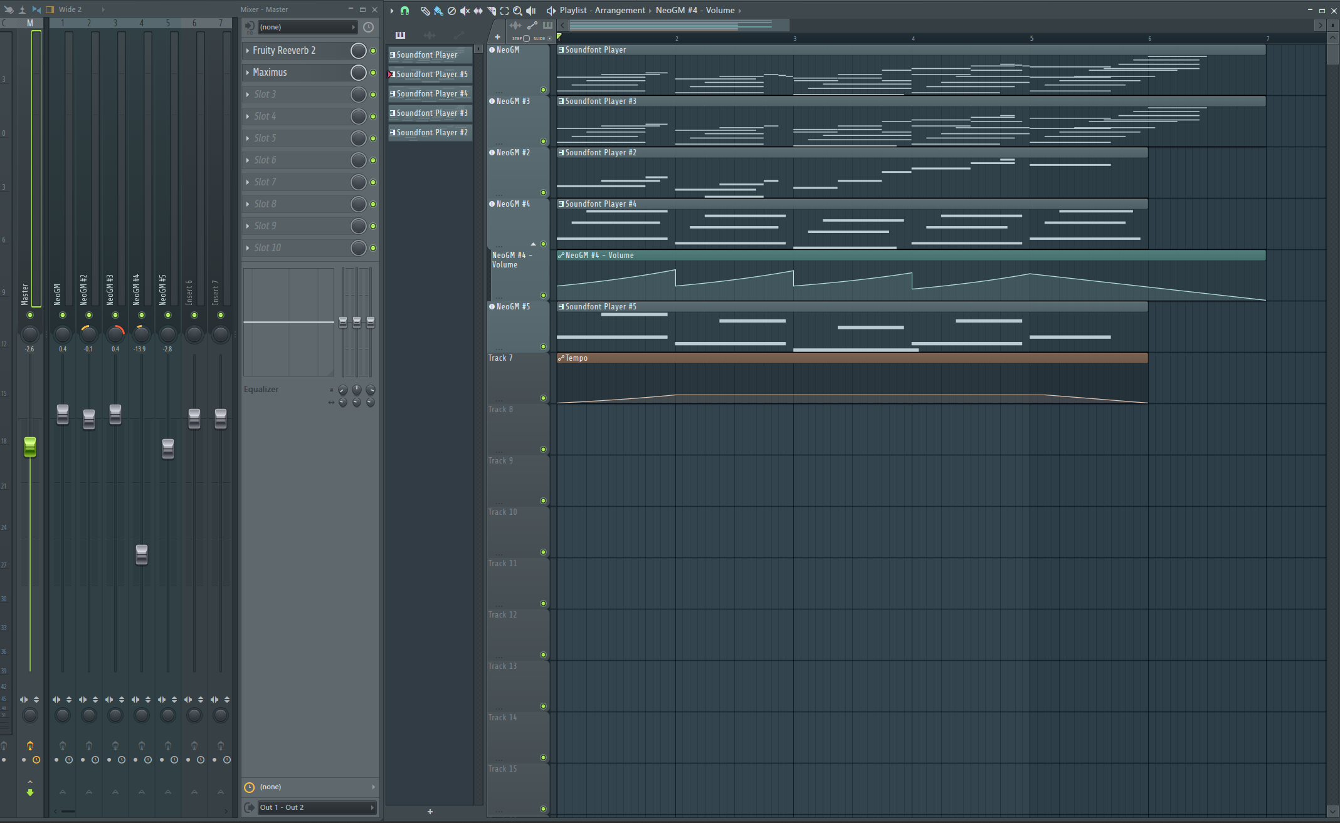Viewport: 1340px width, 823px height.
Task: Mute the NeoGM #5 playlist track
Action: tap(543, 346)
